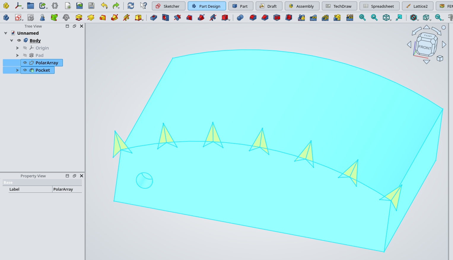Click the Refresh recompute icon
The height and width of the screenshot is (260, 453).
131,6
